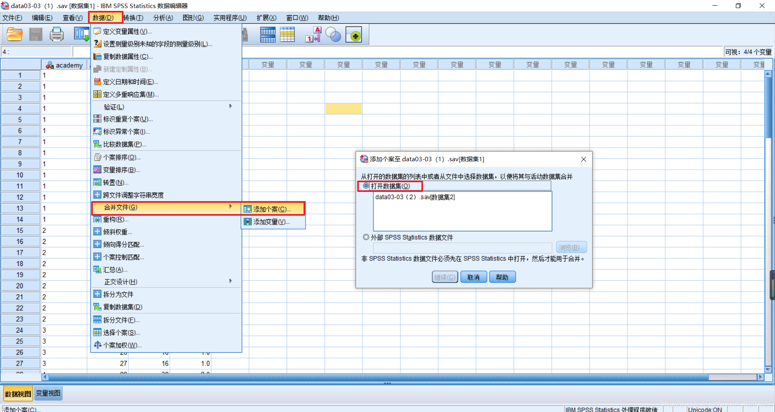Close the 添加个案 dialog
775x412 pixels.
584,159
